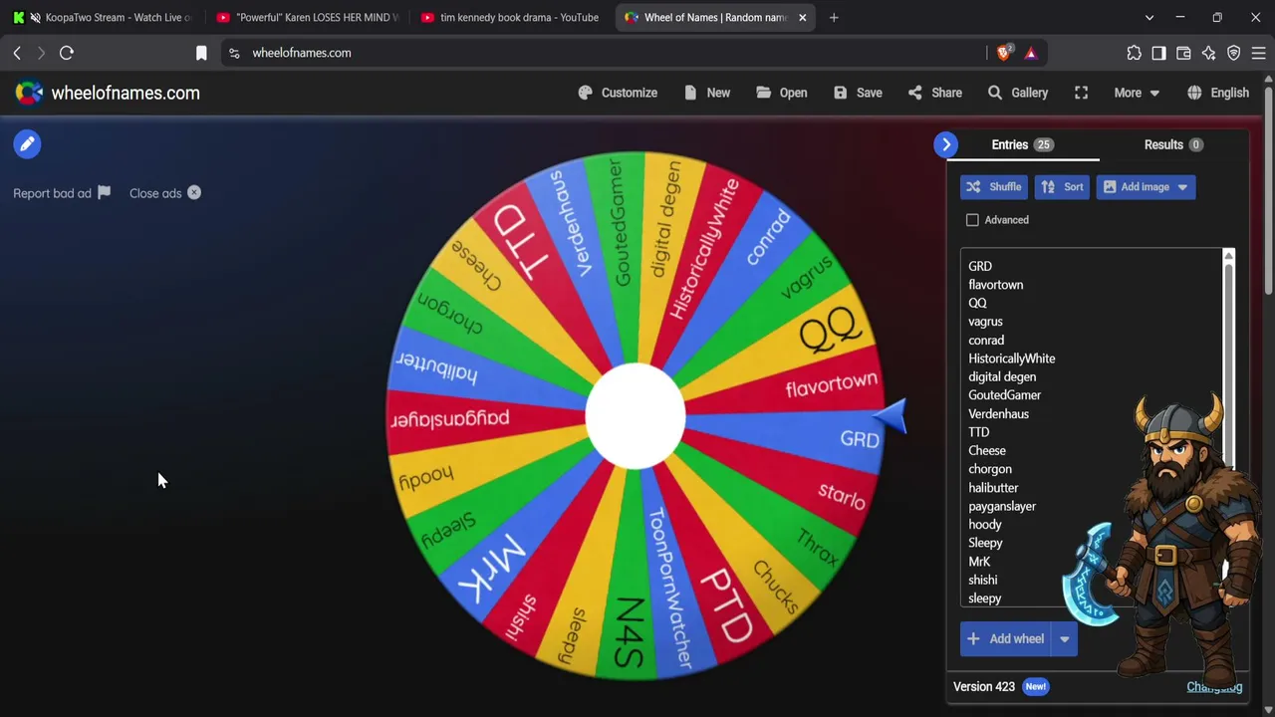1275x717 pixels.
Task: Open the browser Extensions puzzle icon
Action: (1134, 53)
